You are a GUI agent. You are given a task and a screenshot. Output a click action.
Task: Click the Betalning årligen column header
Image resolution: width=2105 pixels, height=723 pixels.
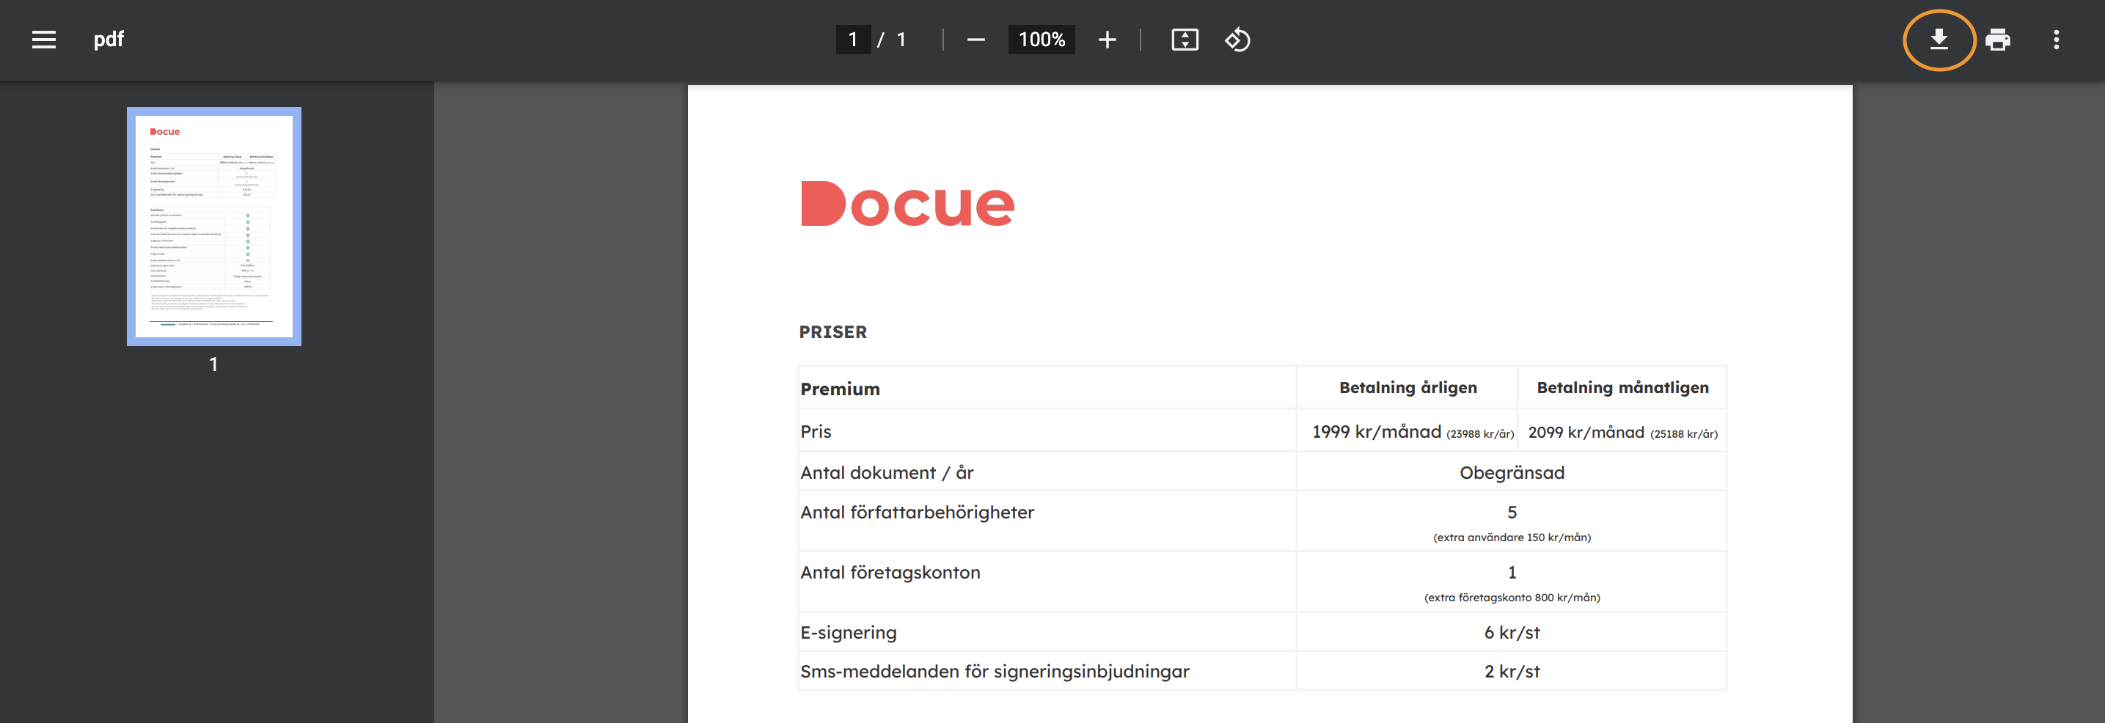(x=1407, y=387)
